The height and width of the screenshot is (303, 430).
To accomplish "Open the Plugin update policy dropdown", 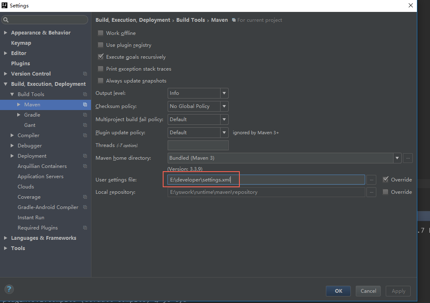I will coord(224,132).
